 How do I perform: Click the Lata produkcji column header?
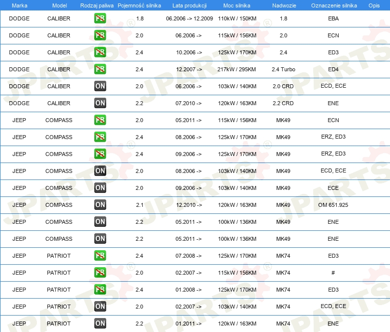click(190, 5)
